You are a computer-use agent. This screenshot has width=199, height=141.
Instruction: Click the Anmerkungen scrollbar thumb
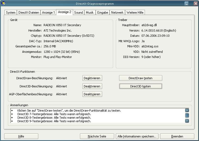click(x=187, y=115)
